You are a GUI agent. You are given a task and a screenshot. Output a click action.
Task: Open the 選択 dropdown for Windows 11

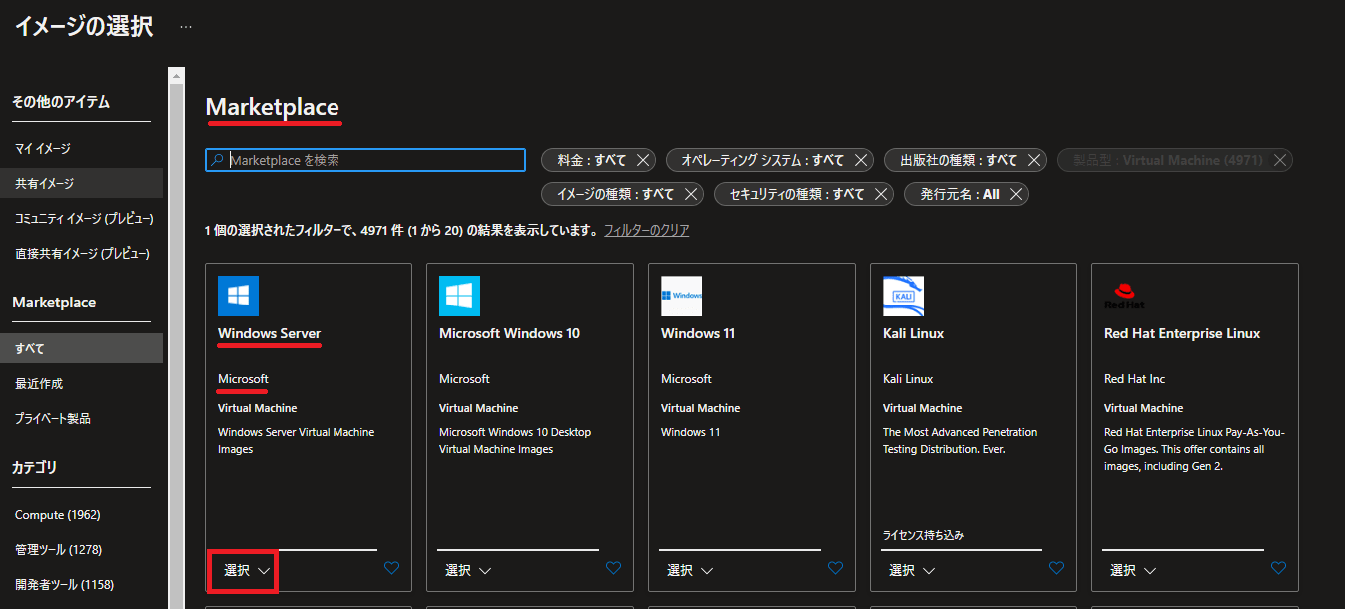pos(690,570)
